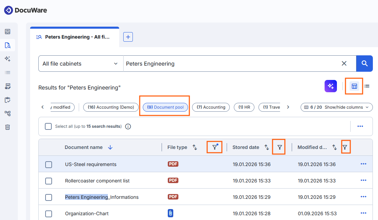Open the File type column filter
The image size is (378, 220).
point(215,147)
